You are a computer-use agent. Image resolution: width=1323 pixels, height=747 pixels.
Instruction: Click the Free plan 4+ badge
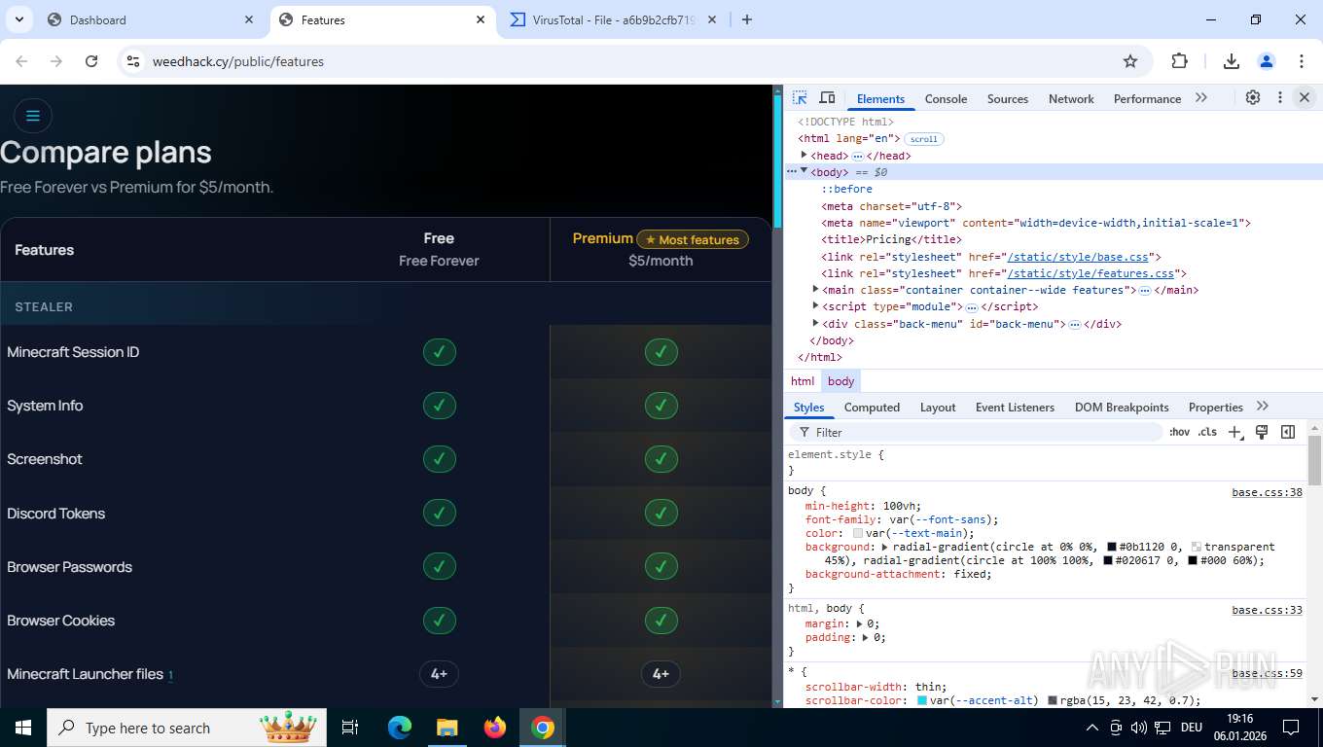click(x=439, y=674)
